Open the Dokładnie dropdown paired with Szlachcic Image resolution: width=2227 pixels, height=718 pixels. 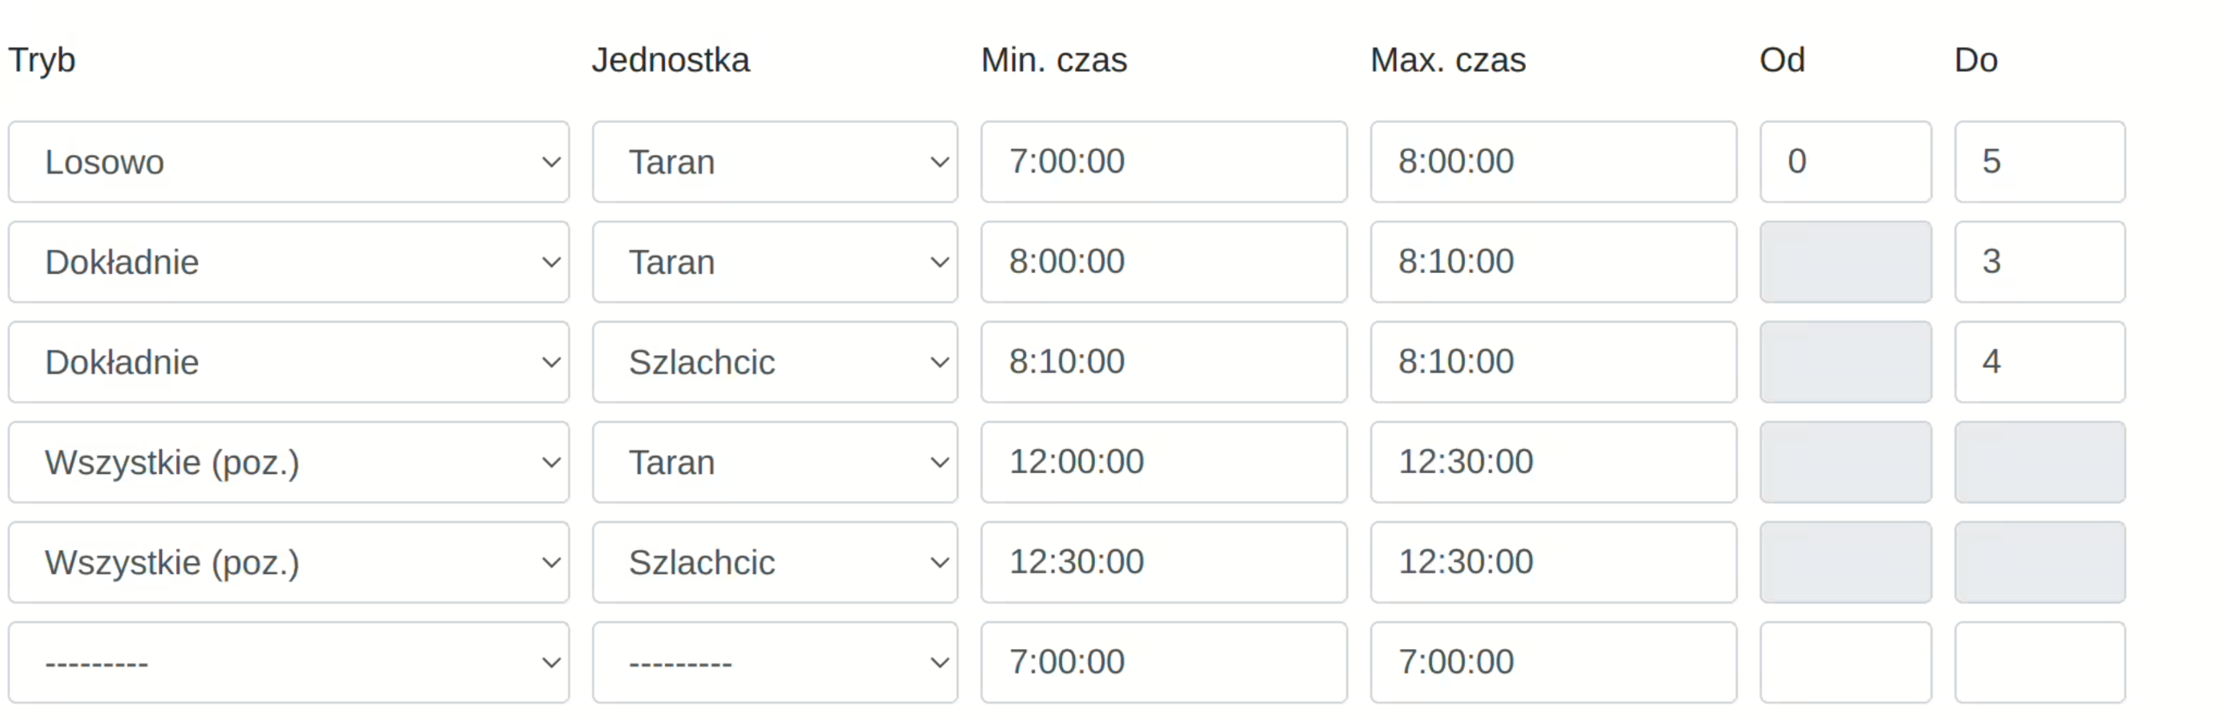point(289,362)
